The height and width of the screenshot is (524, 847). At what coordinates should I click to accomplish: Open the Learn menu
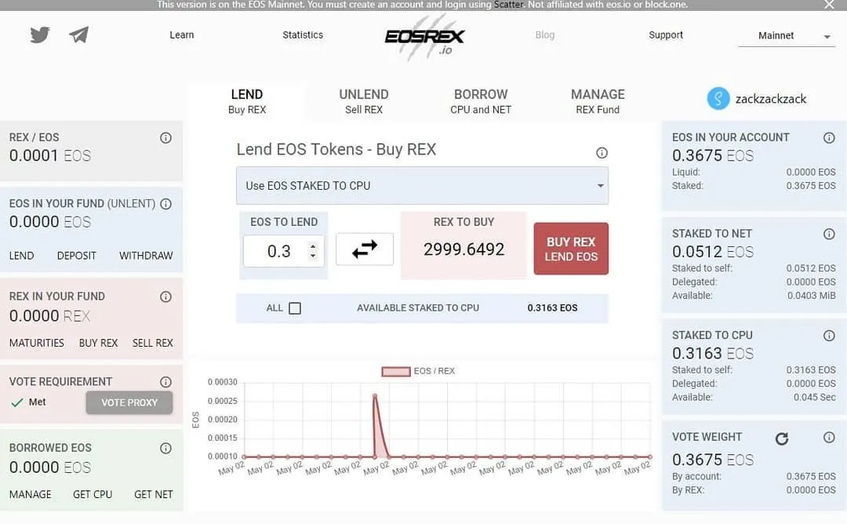click(x=181, y=35)
